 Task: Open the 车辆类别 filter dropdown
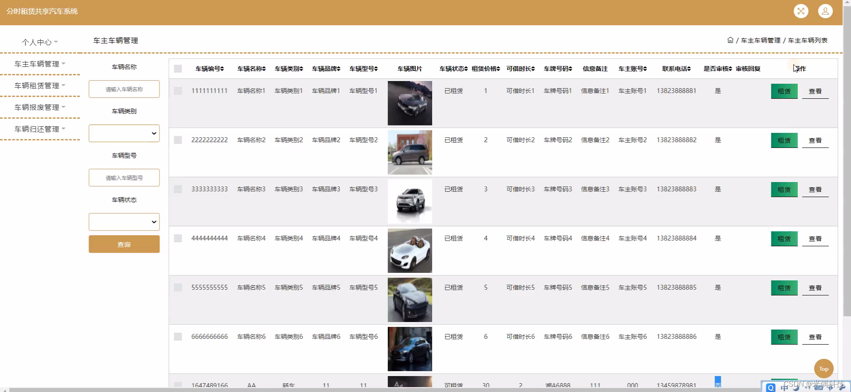[x=124, y=133]
